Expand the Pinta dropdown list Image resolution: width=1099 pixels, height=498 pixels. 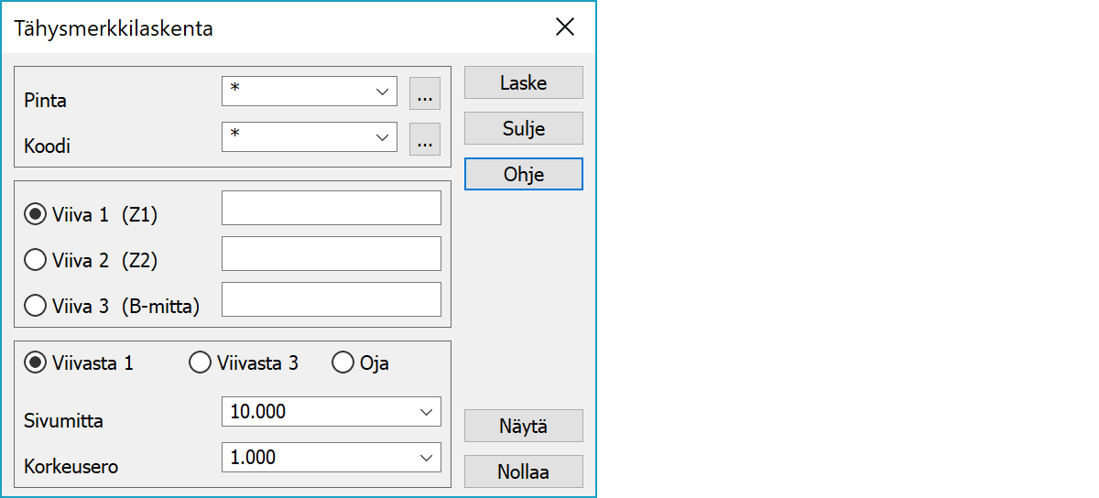point(382,92)
